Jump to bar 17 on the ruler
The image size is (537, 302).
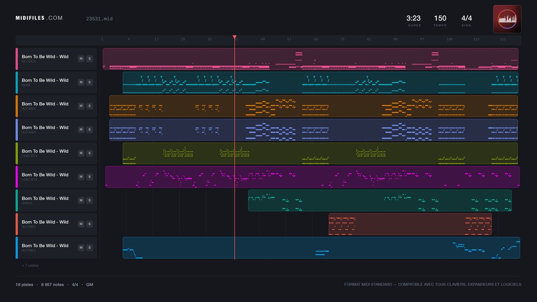tap(156, 39)
